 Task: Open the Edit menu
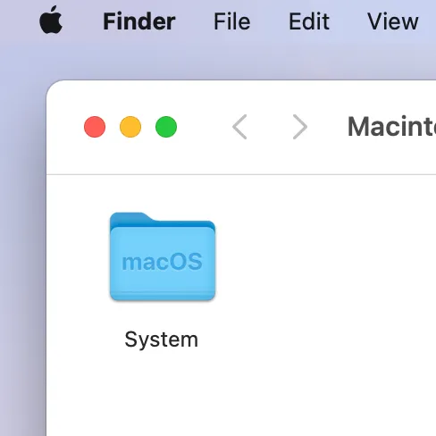click(x=309, y=21)
